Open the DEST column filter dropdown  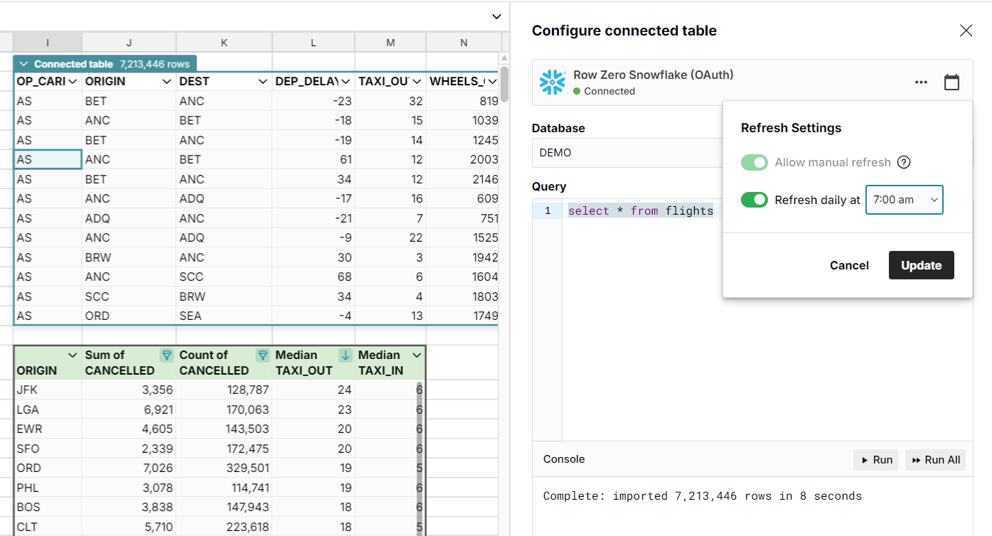coord(263,81)
